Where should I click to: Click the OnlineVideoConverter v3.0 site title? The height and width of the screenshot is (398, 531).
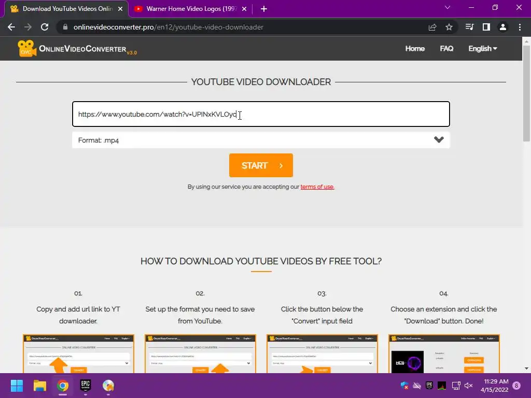coord(88,49)
